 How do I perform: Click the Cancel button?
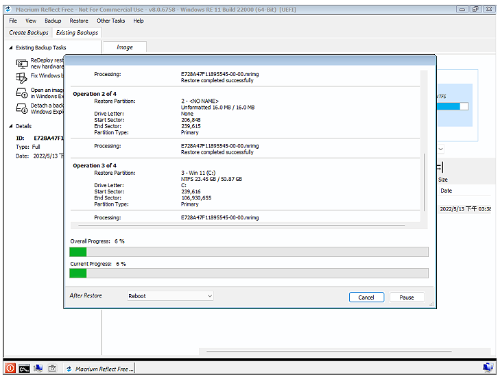pyautogui.click(x=366, y=297)
